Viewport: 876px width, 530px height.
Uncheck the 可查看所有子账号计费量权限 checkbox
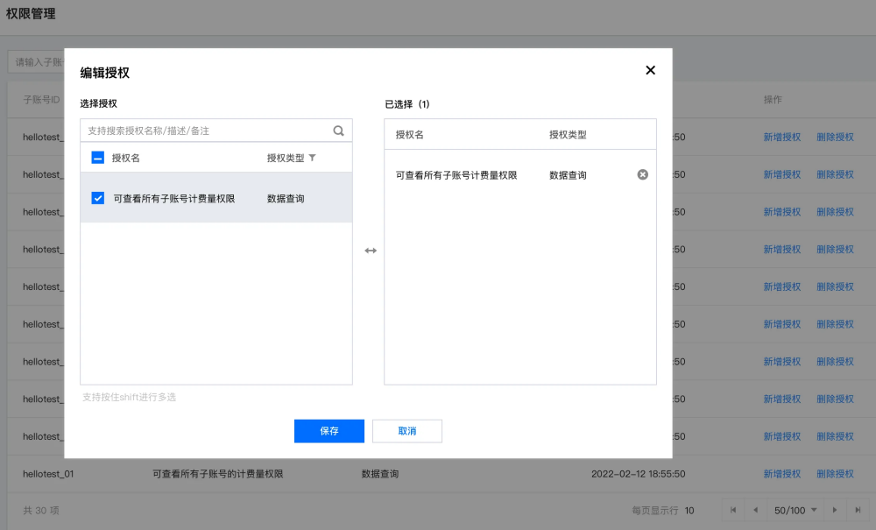(x=98, y=199)
